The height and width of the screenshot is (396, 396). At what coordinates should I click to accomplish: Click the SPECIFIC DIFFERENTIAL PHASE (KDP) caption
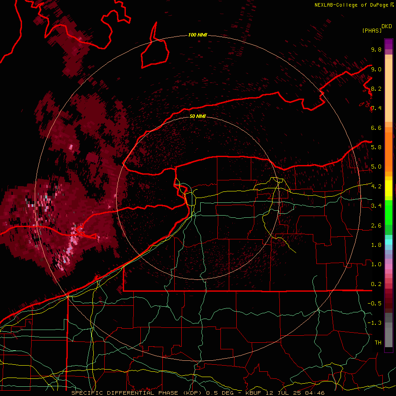pyautogui.click(x=138, y=393)
